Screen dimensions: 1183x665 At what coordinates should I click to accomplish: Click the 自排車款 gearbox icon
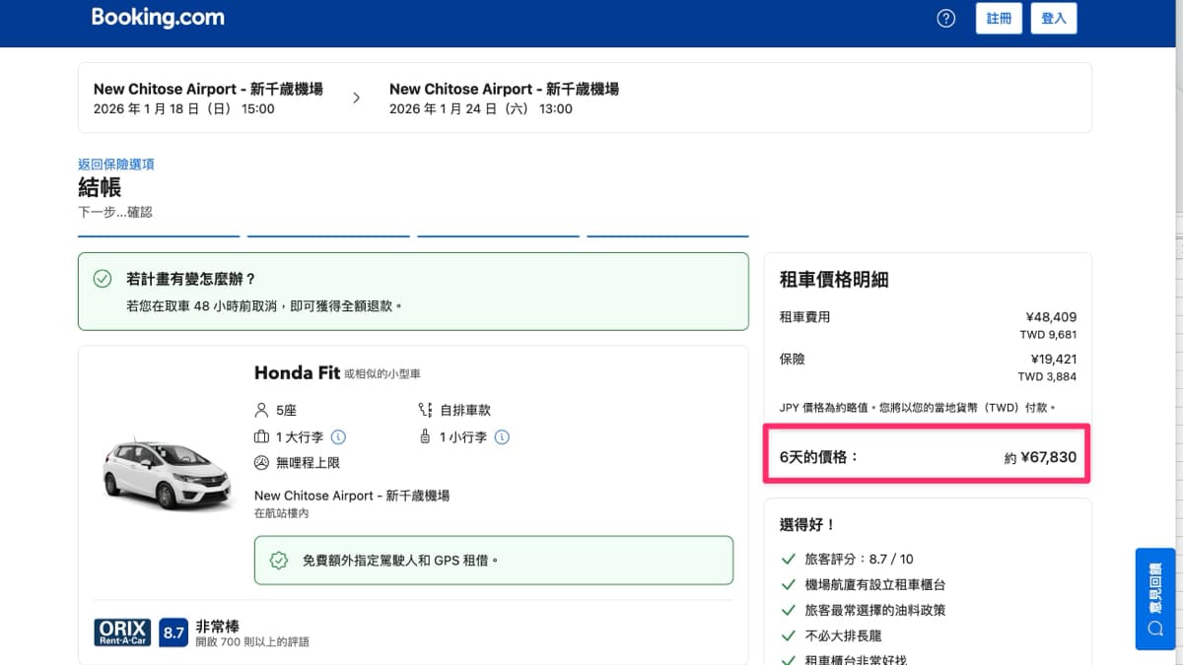pyautogui.click(x=425, y=410)
